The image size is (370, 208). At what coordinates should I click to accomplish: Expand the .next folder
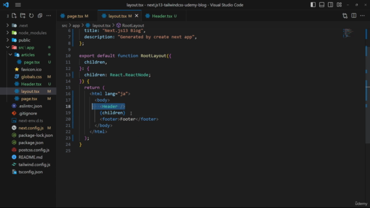point(23,25)
